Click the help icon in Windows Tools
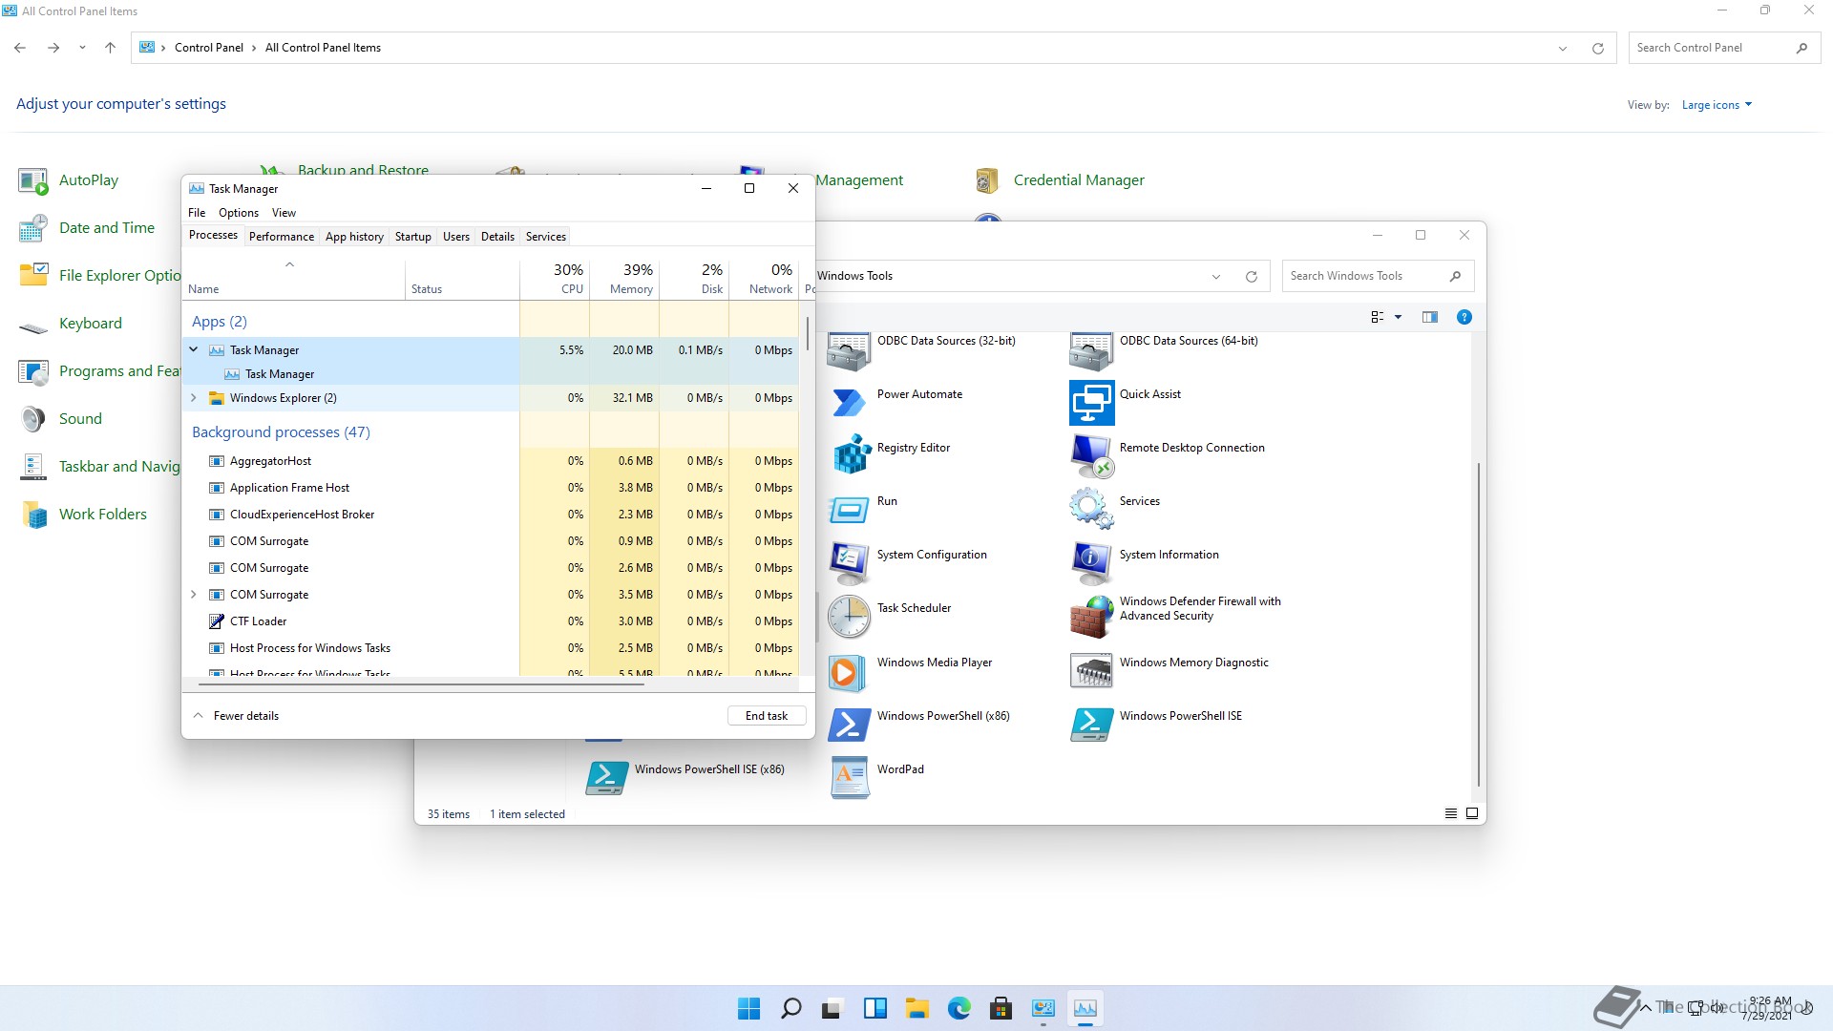The height and width of the screenshot is (1031, 1833). coord(1464,317)
